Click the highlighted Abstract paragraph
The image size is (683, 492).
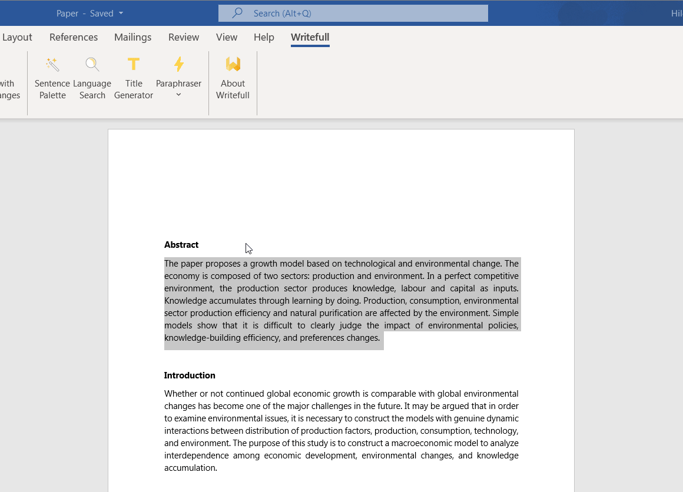(341, 300)
